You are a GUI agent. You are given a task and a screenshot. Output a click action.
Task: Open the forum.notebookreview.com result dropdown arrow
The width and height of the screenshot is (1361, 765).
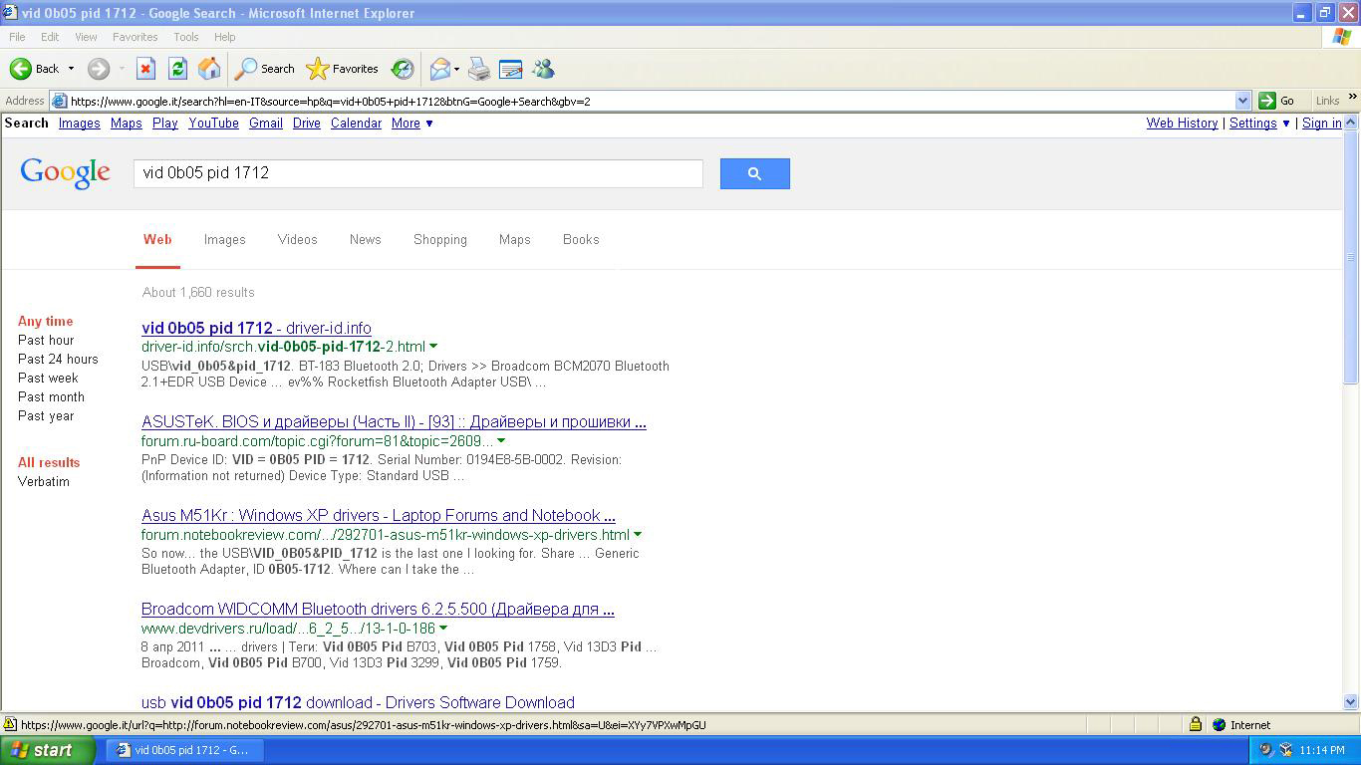pyautogui.click(x=638, y=534)
